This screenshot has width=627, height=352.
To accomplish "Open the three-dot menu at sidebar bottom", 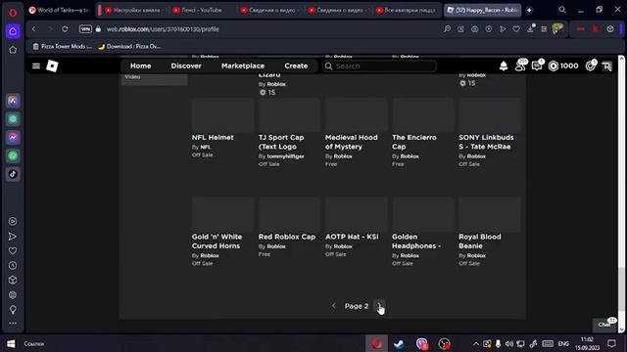I will point(13,324).
